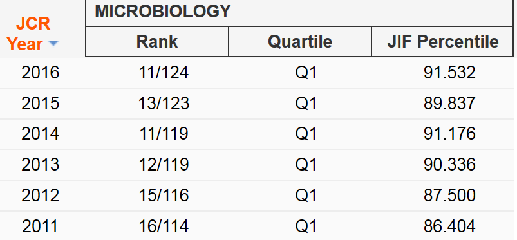The width and height of the screenshot is (517, 240).
Task: Click the percentile value 91.532
Action: click(449, 73)
